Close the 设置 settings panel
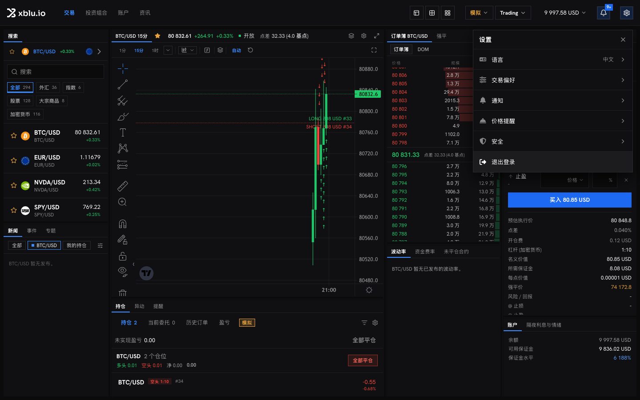 tap(623, 40)
